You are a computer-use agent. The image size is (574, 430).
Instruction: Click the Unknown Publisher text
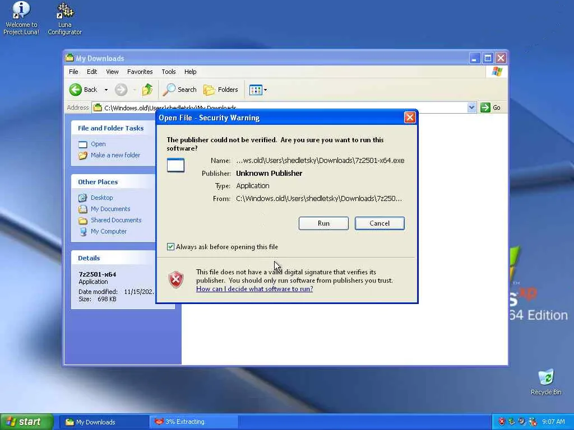[269, 174]
